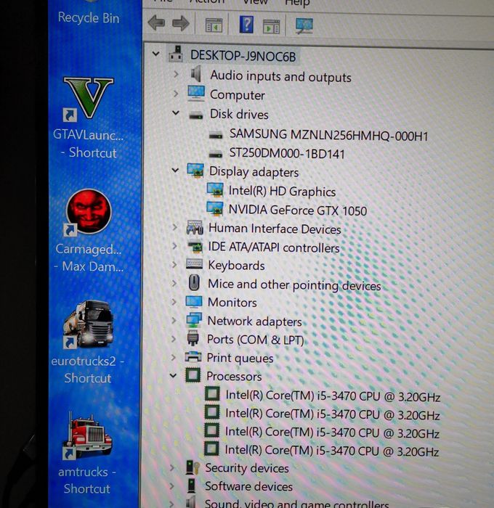Image resolution: width=494 pixels, height=508 pixels.
Task: Collapse the Processors category
Action: tap(173, 376)
